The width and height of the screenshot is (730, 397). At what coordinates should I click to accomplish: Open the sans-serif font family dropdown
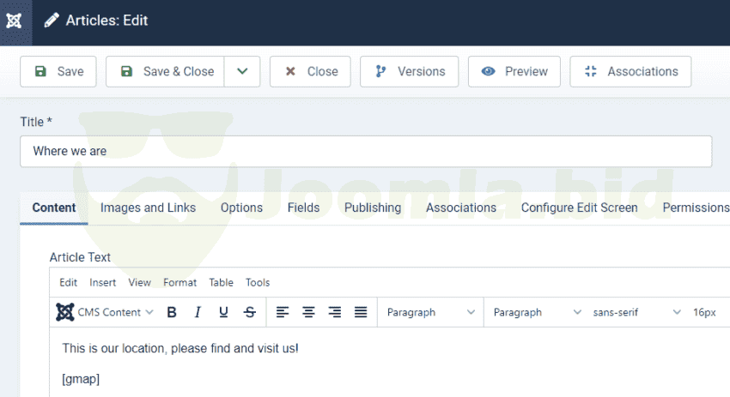click(x=636, y=313)
